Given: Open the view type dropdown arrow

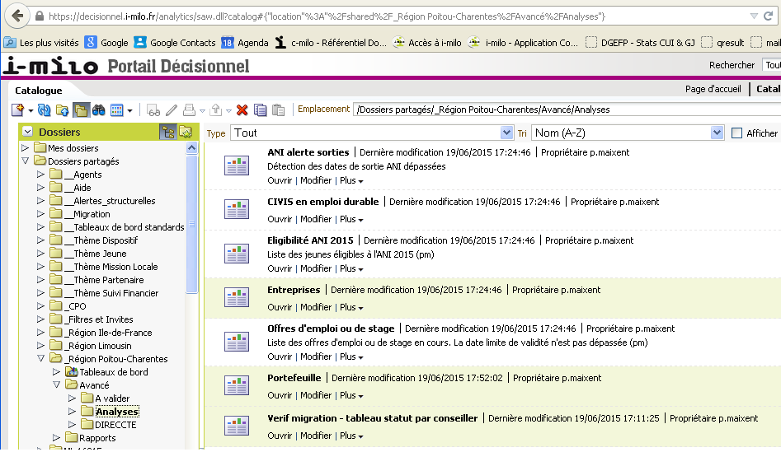Looking at the screenshot, I should click(130, 110).
